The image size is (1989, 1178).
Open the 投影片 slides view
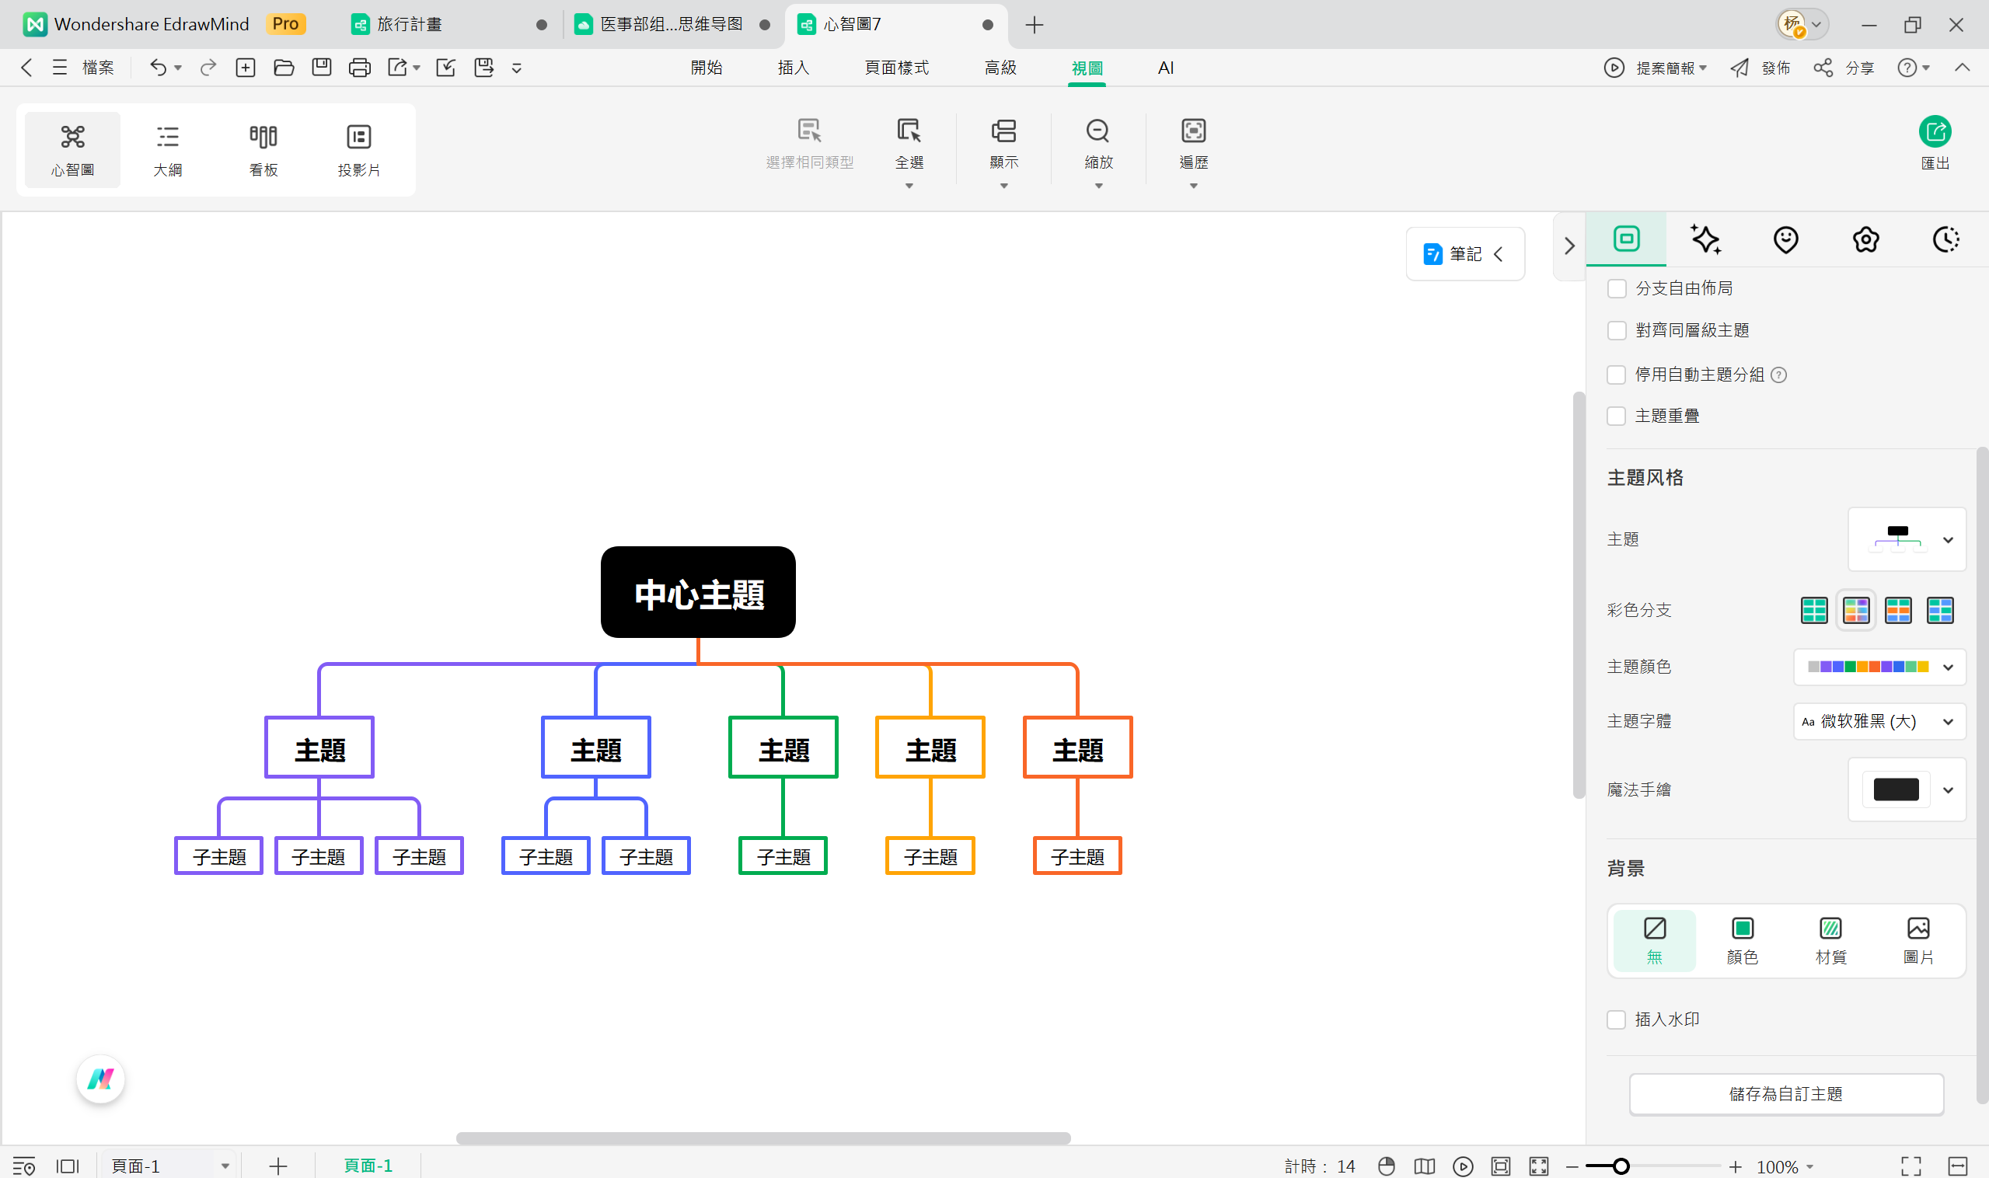click(358, 149)
